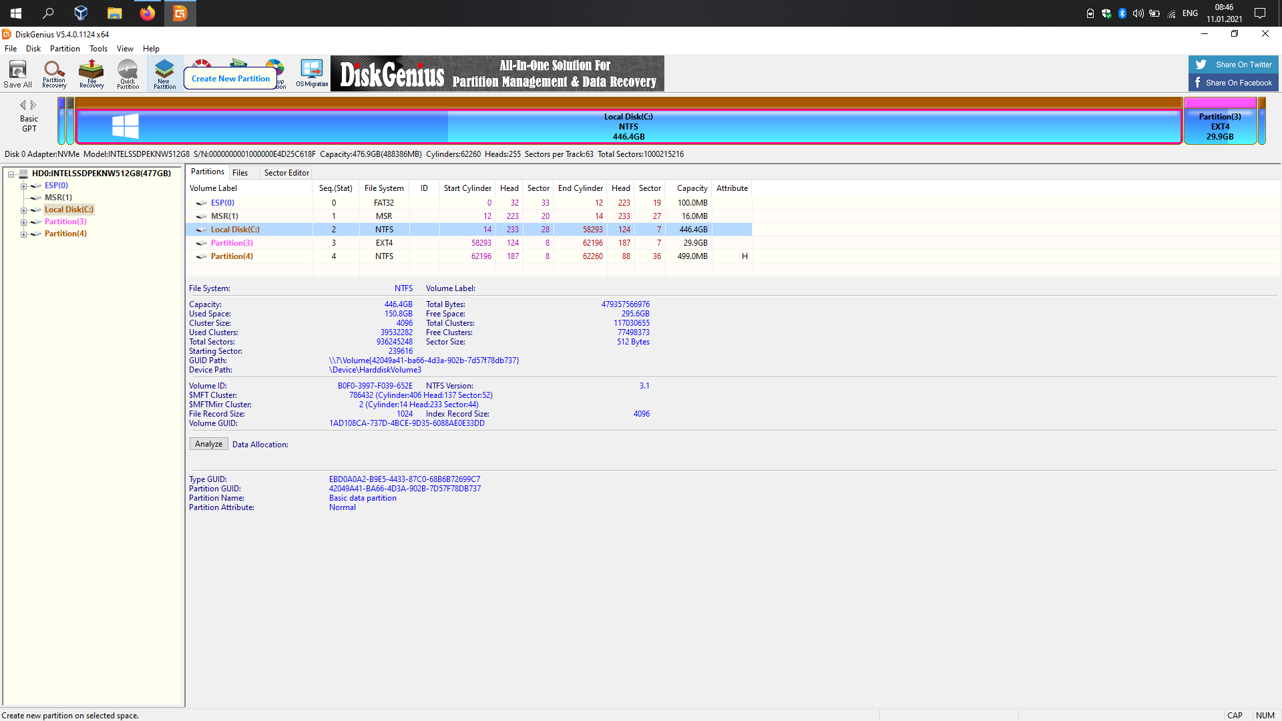Open VirtualBox from the taskbar

(x=81, y=13)
